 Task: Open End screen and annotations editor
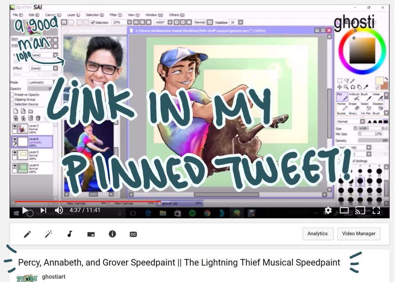91,234
